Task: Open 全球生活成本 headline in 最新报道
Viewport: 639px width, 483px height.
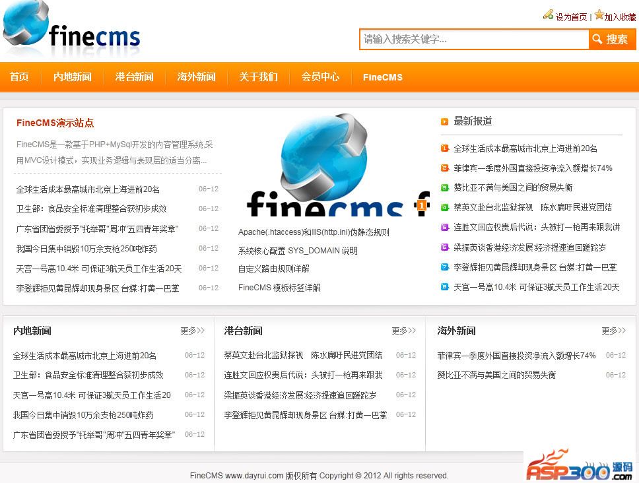Action: click(525, 148)
